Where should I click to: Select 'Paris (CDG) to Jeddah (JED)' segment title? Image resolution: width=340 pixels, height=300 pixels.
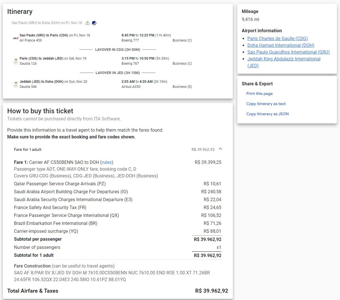click(x=41, y=58)
